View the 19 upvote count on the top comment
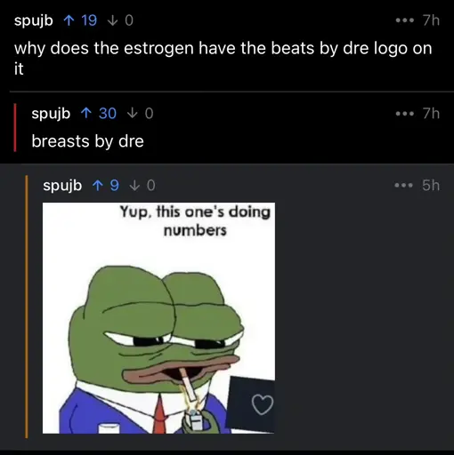Screen dimensions: 454x455 pos(89,20)
